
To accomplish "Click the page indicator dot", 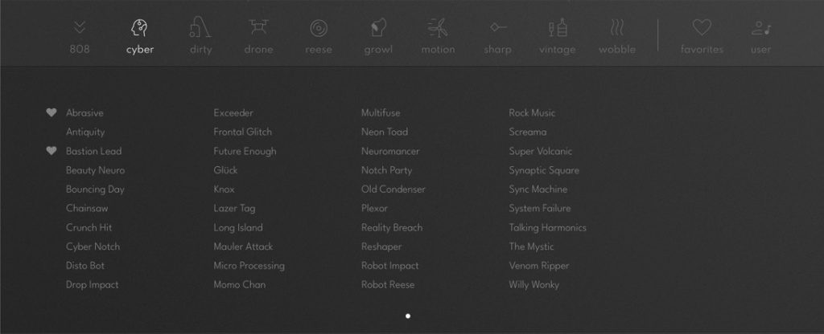I will (408, 316).
